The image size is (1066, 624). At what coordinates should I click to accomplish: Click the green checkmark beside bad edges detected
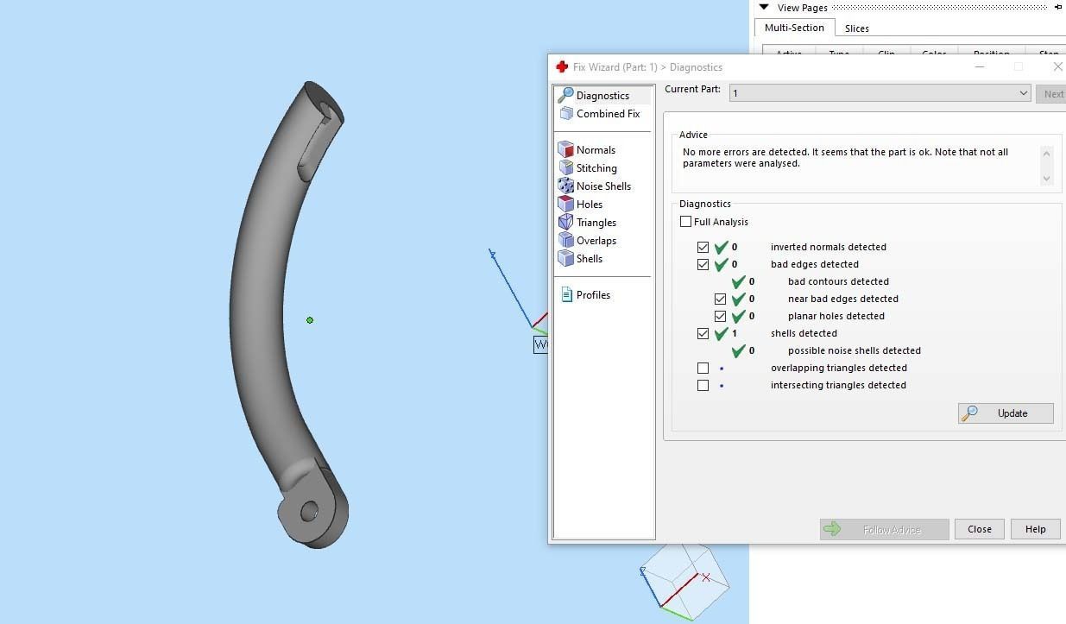[x=722, y=264]
